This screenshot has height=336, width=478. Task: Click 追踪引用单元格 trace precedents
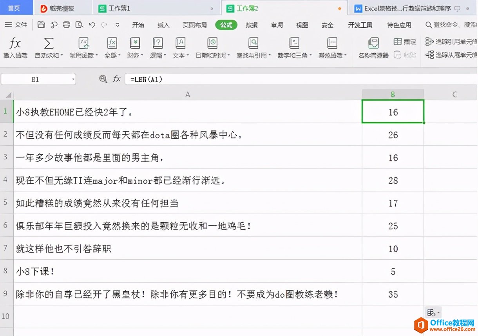[452, 42]
